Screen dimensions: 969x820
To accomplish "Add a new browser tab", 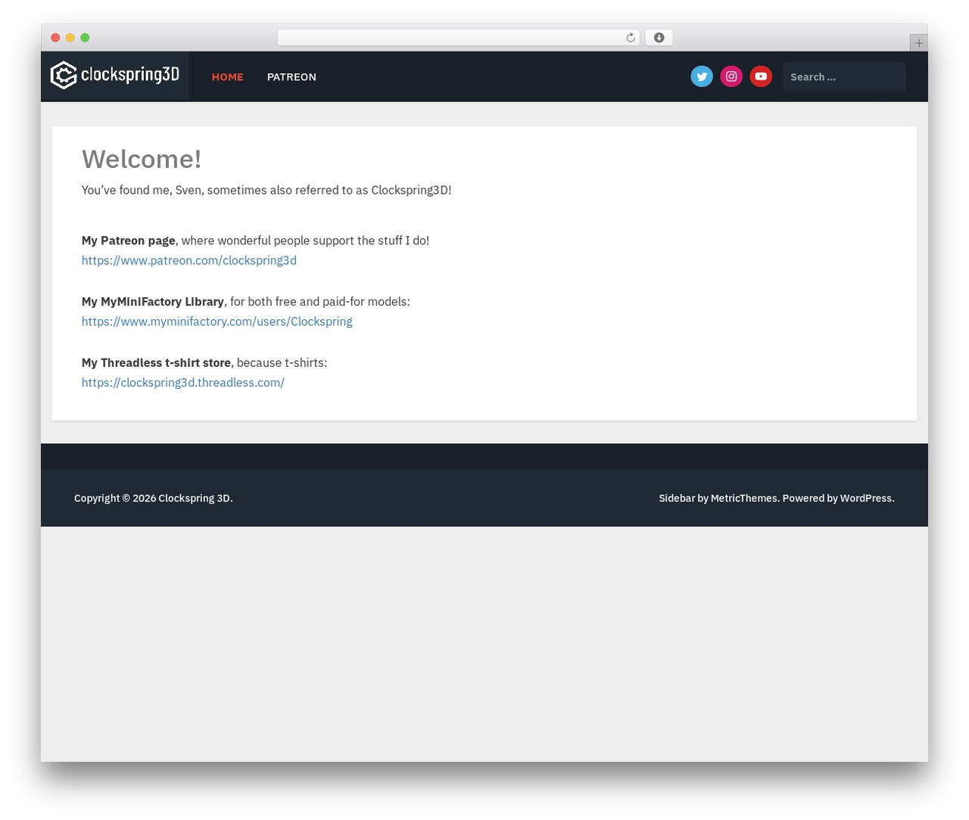I will click(x=918, y=43).
